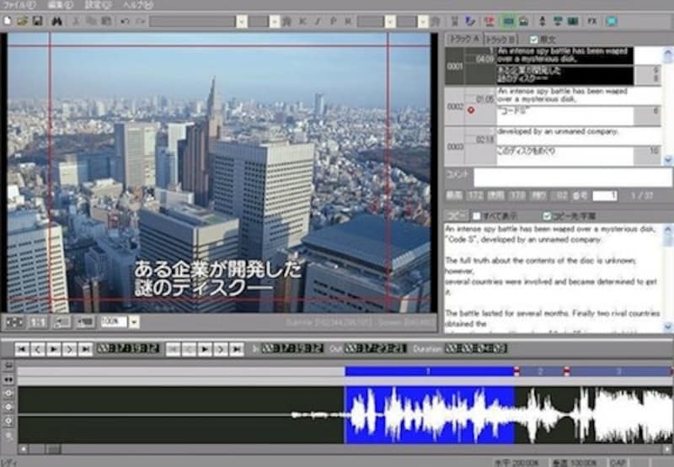The width and height of the screenshot is (674, 467).
Task: Open the 編集 menu
Action: (61, 5)
